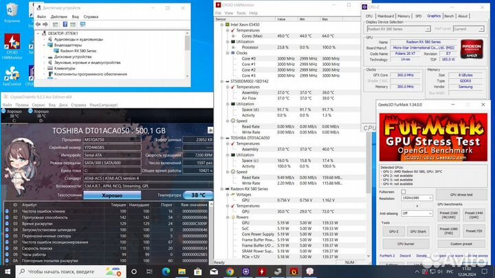Launch CPUID HWMonitor desktop shortcut

[x=12, y=47]
